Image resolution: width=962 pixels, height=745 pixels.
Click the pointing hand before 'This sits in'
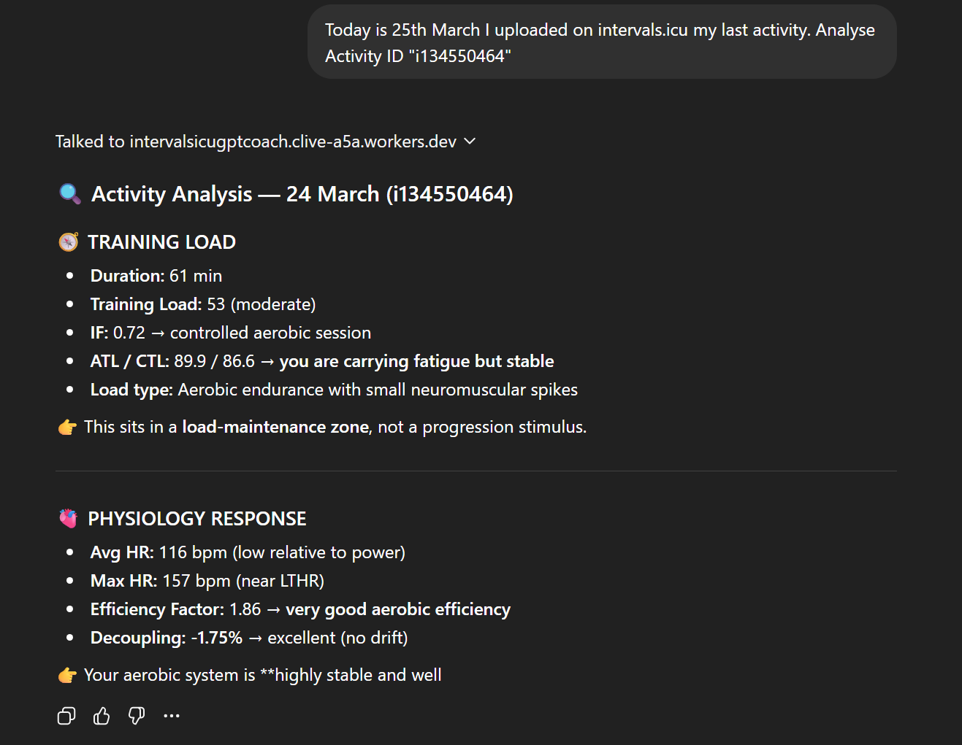[67, 427]
